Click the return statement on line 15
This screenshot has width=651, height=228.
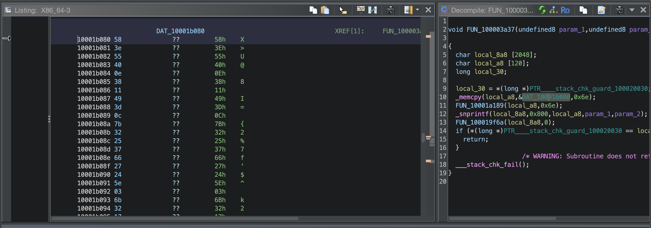(x=476, y=139)
